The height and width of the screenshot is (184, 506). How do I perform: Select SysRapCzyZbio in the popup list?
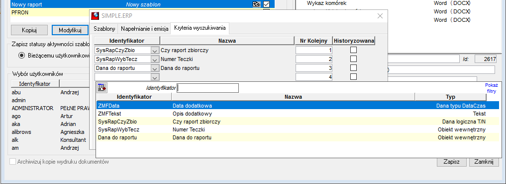click(x=298, y=122)
